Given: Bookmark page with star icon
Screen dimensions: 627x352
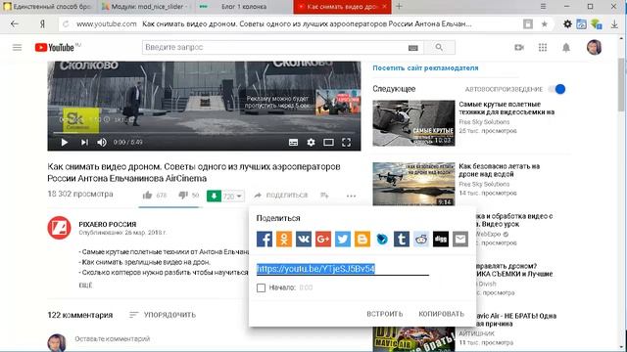Looking at the screenshot, I should tap(545, 23).
